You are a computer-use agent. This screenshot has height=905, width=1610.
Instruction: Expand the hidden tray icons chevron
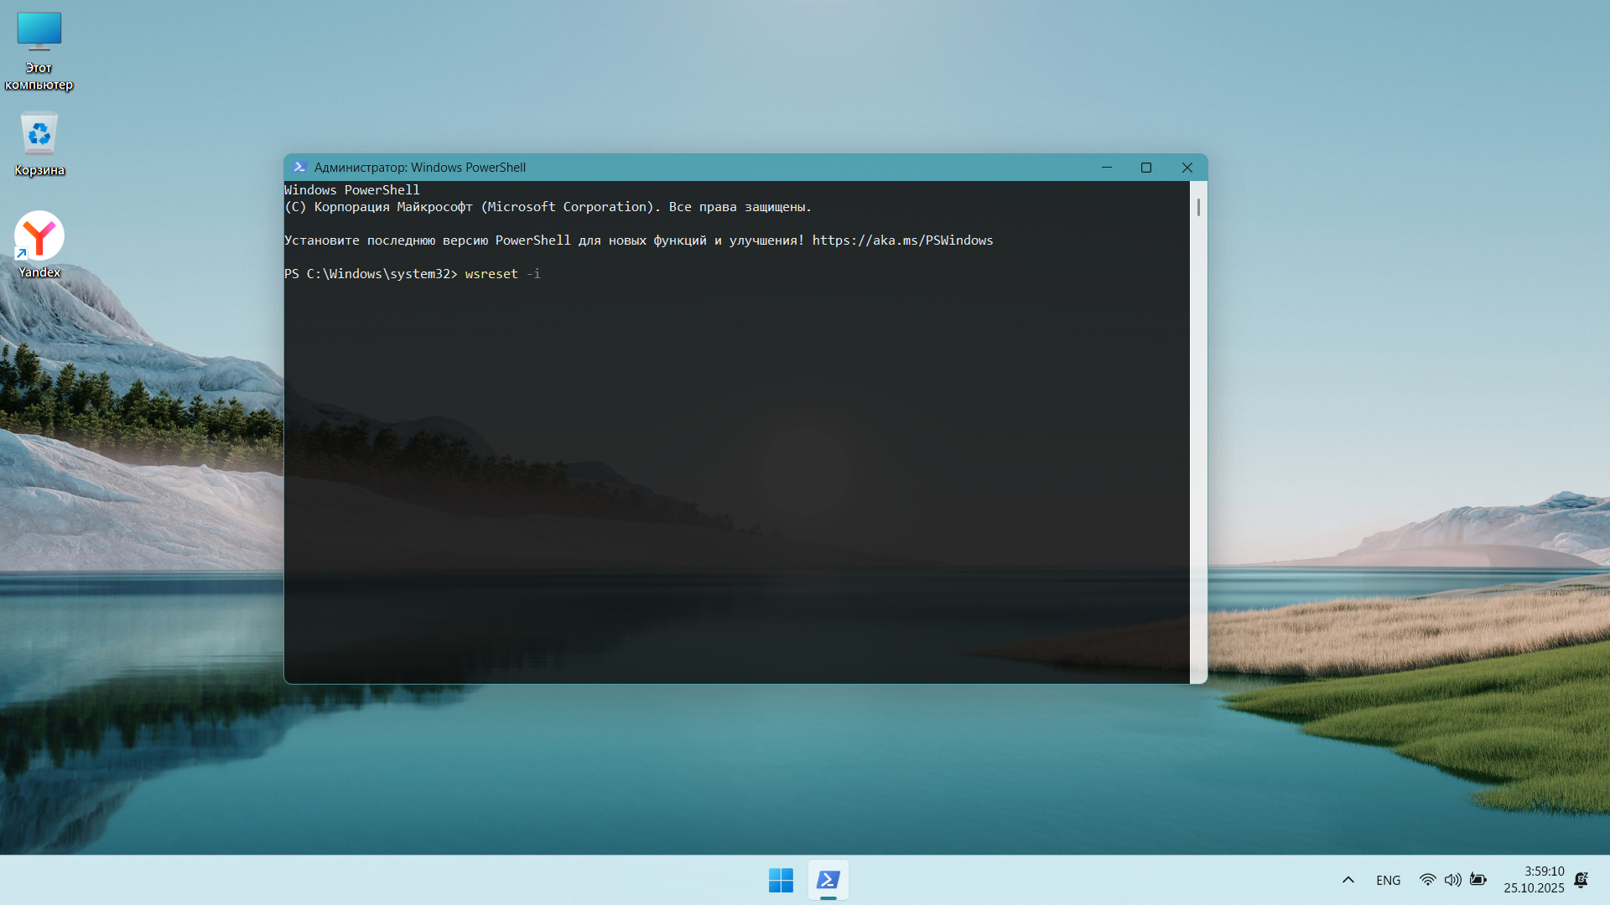[x=1348, y=880]
